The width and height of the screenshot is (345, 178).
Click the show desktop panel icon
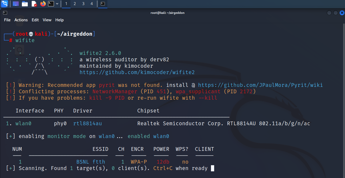coord(16,4)
